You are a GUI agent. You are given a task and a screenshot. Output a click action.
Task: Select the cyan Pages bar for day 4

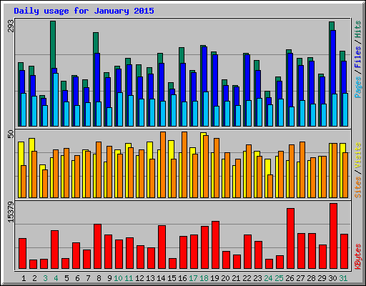pyautogui.click(x=56, y=99)
